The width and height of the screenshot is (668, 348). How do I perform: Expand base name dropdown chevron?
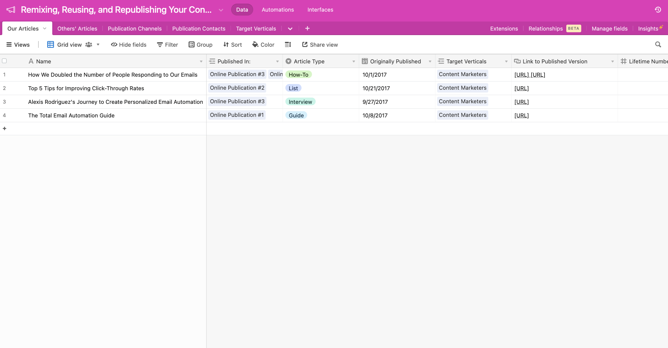pos(221,10)
